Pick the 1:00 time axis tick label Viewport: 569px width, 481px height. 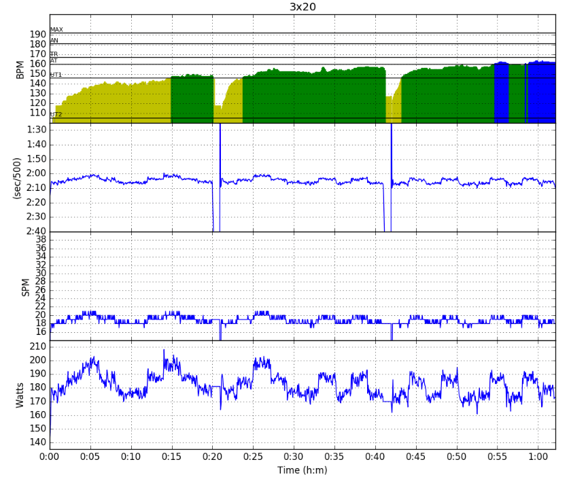[538, 457]
